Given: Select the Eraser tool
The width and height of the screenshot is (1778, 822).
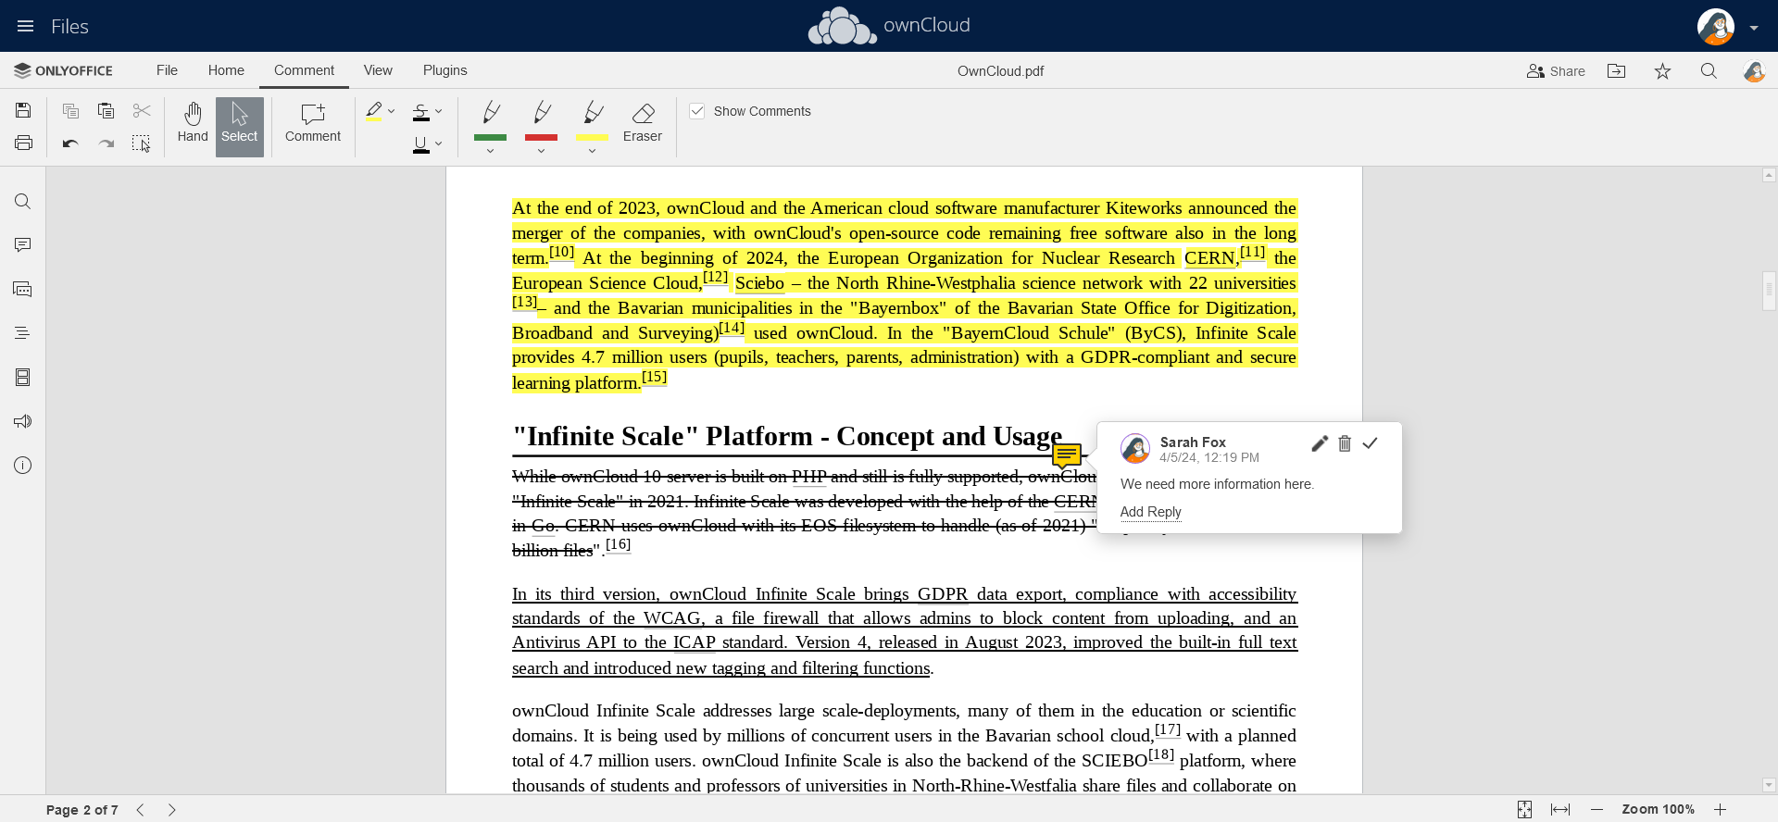Looking at the screenshot, I should point(642,123).
